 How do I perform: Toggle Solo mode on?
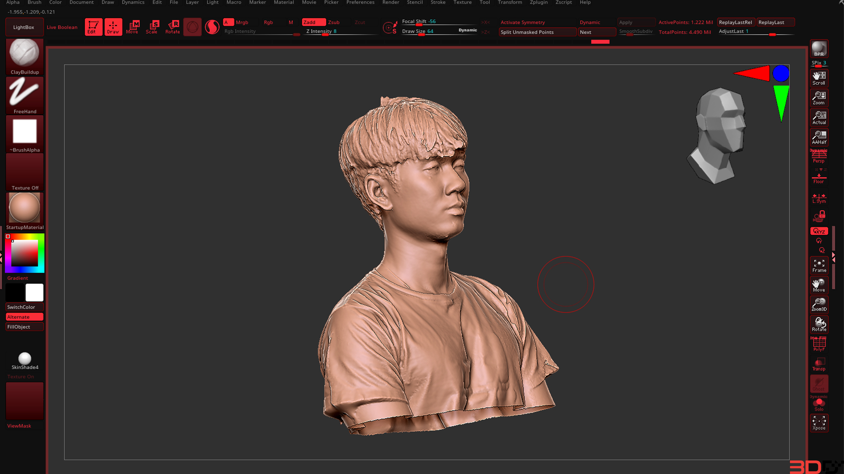pyautogui.click(x=819, y=404)
